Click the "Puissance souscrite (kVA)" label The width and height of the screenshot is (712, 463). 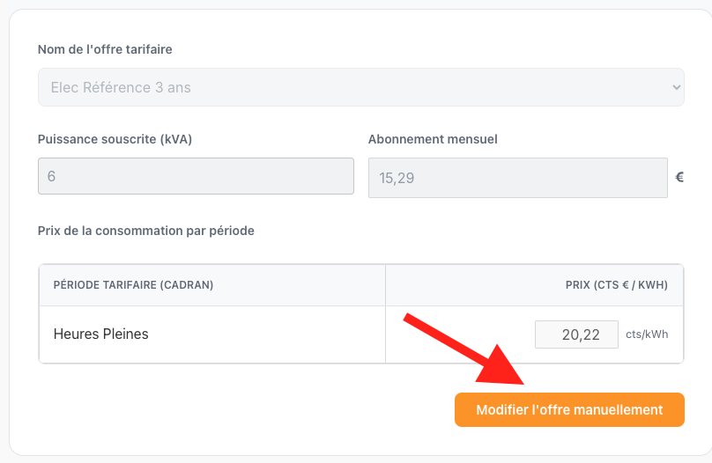click(x=115, y=139)
